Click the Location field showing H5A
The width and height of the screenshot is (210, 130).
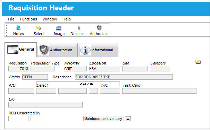104,69
